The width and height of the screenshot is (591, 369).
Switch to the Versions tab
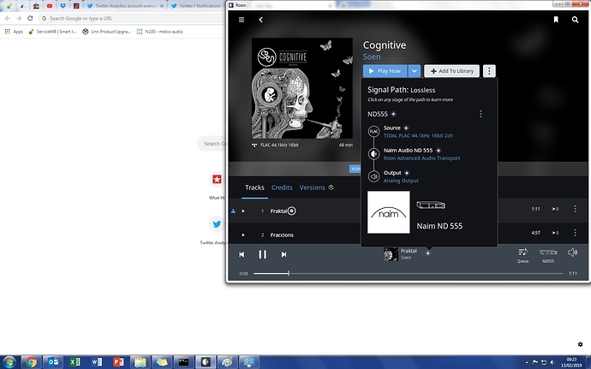click(x=312, y=187)
